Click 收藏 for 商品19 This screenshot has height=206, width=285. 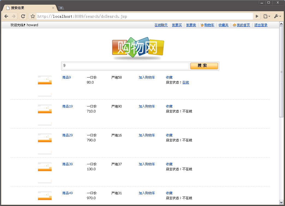[x=169, y=106]
